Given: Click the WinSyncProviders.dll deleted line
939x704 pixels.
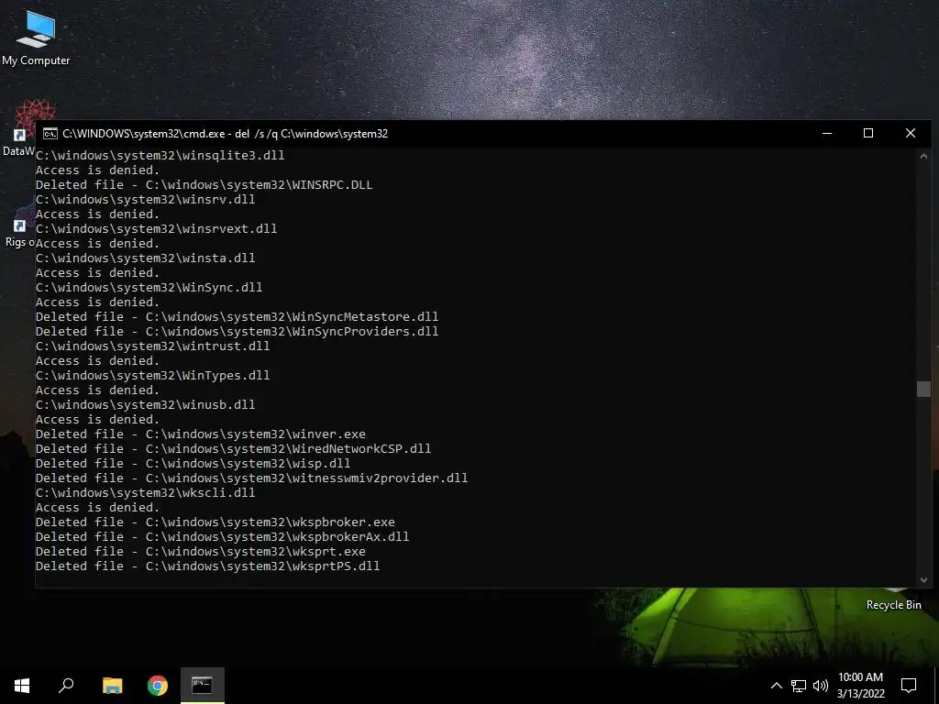Looking at the screenshot, I should (x=238, y=331).
